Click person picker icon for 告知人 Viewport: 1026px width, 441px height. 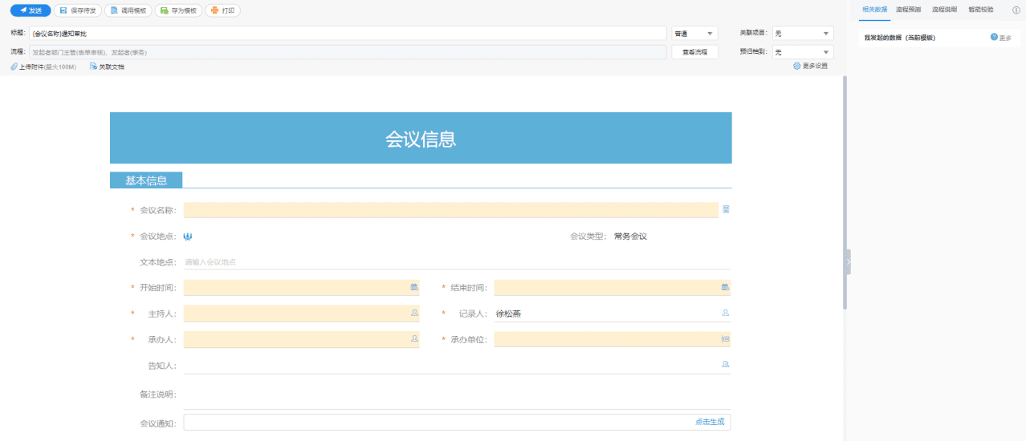tap(725, 365)
